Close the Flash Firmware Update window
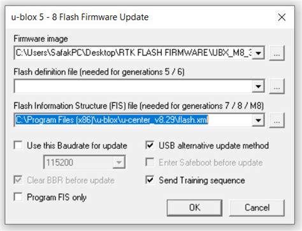Viewport: 302px width, 231px height. click(282, 17)
